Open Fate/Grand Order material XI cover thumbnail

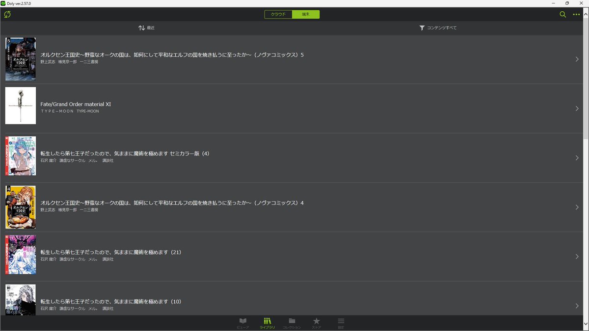point(21,105)
